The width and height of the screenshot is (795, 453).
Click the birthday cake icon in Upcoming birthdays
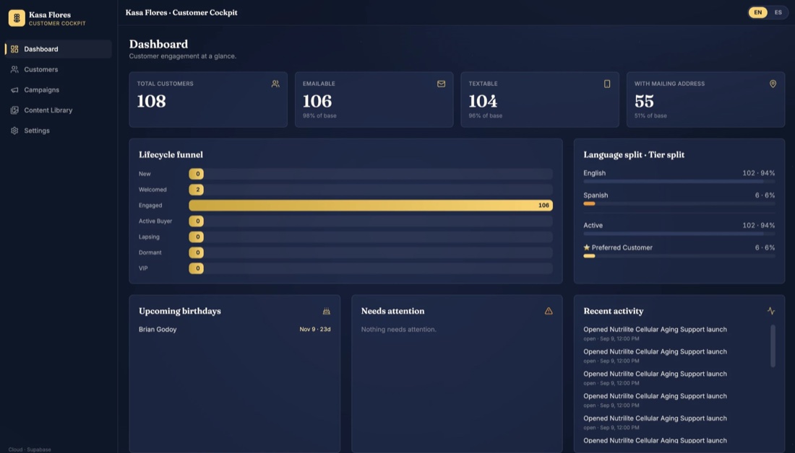click(x=327, y=312)
